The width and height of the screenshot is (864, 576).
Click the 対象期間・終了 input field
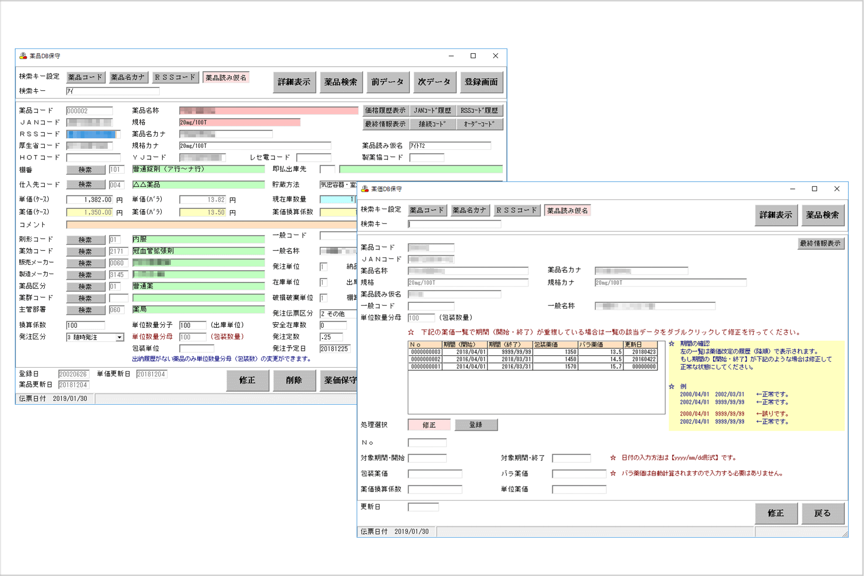pyautogui.click(x=571, y=458)
